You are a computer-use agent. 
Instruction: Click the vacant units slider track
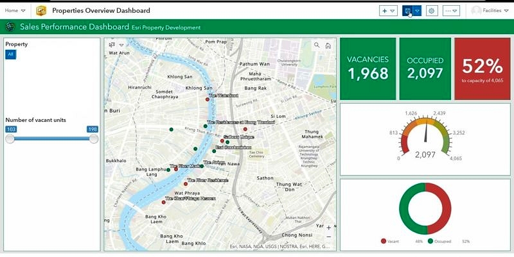[x=52, y=138]
